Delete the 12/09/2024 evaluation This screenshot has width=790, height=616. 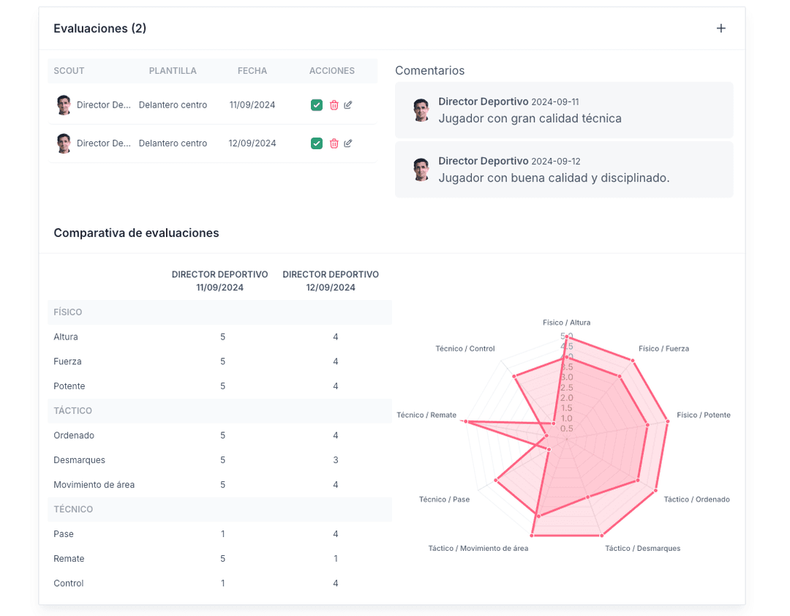tap(334, 143)
